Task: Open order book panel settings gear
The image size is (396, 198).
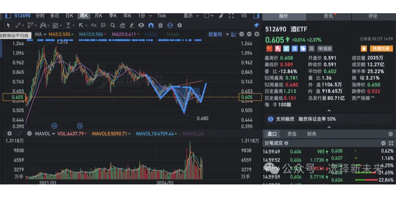Action: [x=390, y=134]
